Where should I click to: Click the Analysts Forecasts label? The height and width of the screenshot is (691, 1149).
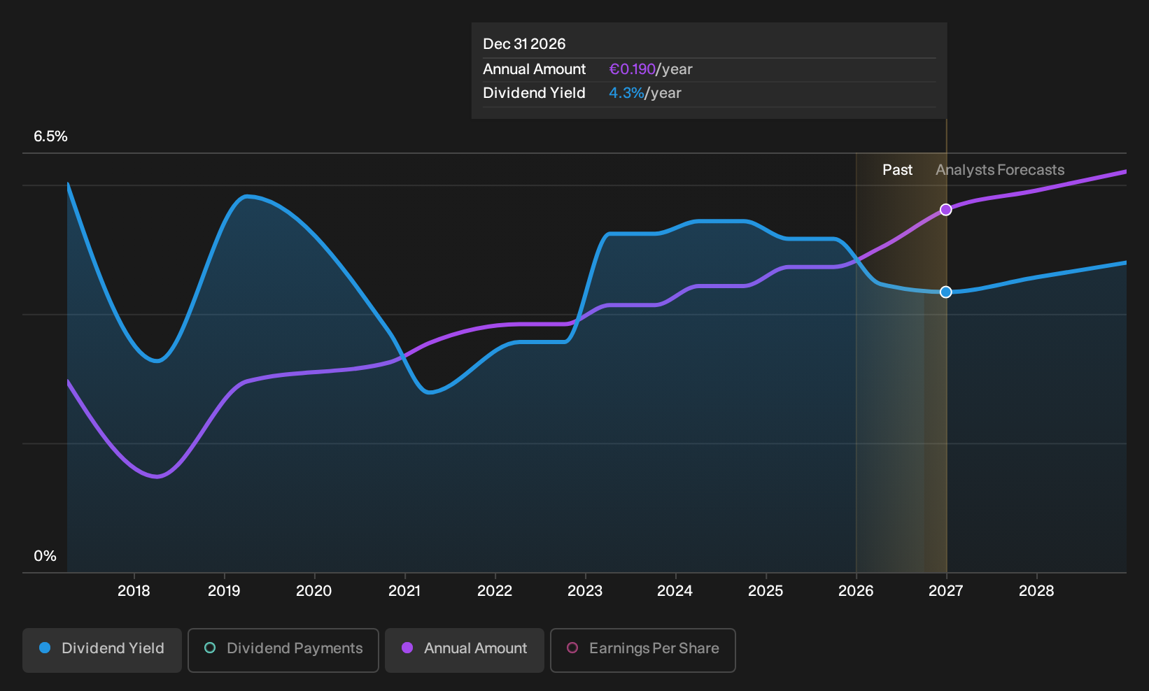pyautogui.click(x=1000, y=170)
